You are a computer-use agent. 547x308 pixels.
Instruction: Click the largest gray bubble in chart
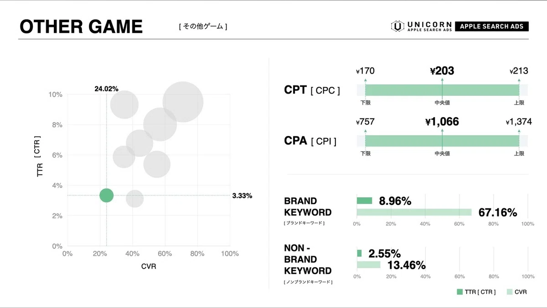click(x=183, y=102)
